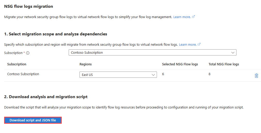Click the Selected NSG Flow logs value 6
This screenshot has width=261, height=133.
pyautogui.click(x=163, y=74)
